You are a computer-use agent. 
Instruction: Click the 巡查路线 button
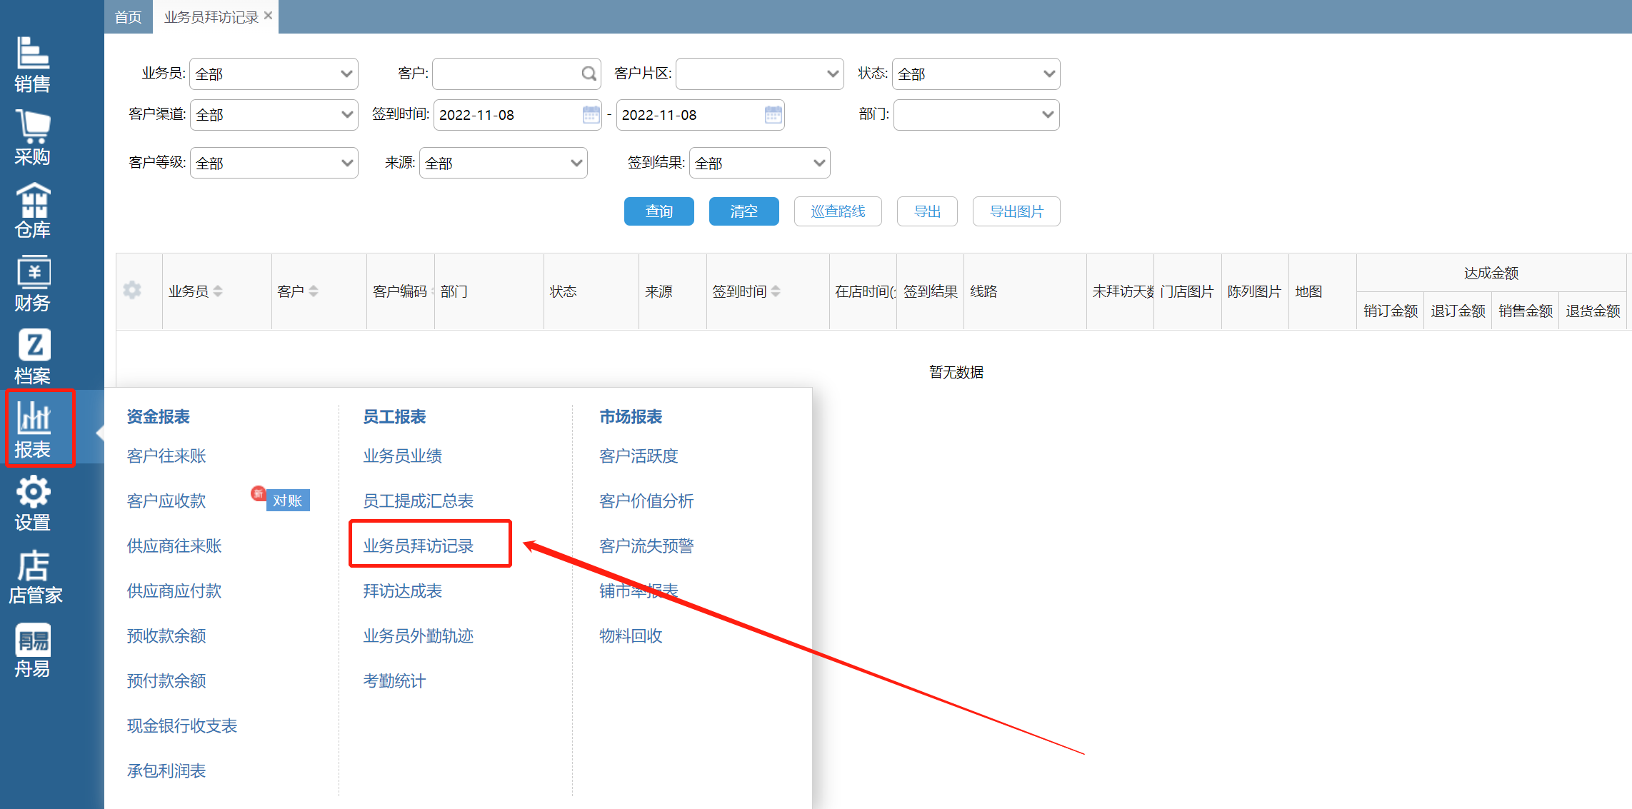click(838, 211)
